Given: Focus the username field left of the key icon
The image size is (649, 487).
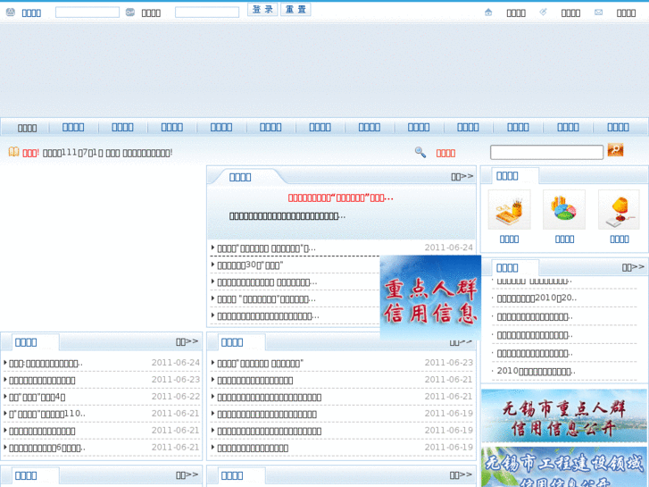Looking at the screenshot, I should coord(87,13).
